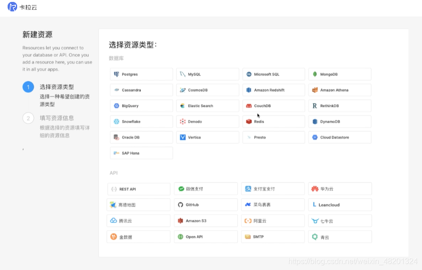422x270 pixels.
Task: Go to step 2 circle 填写资源信息
Action: click(x=28, y=118)
